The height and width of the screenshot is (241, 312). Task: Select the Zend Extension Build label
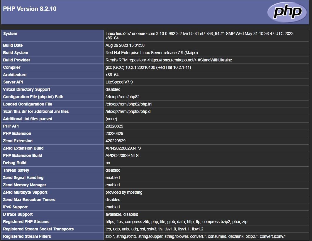click(x=23, y=148)
